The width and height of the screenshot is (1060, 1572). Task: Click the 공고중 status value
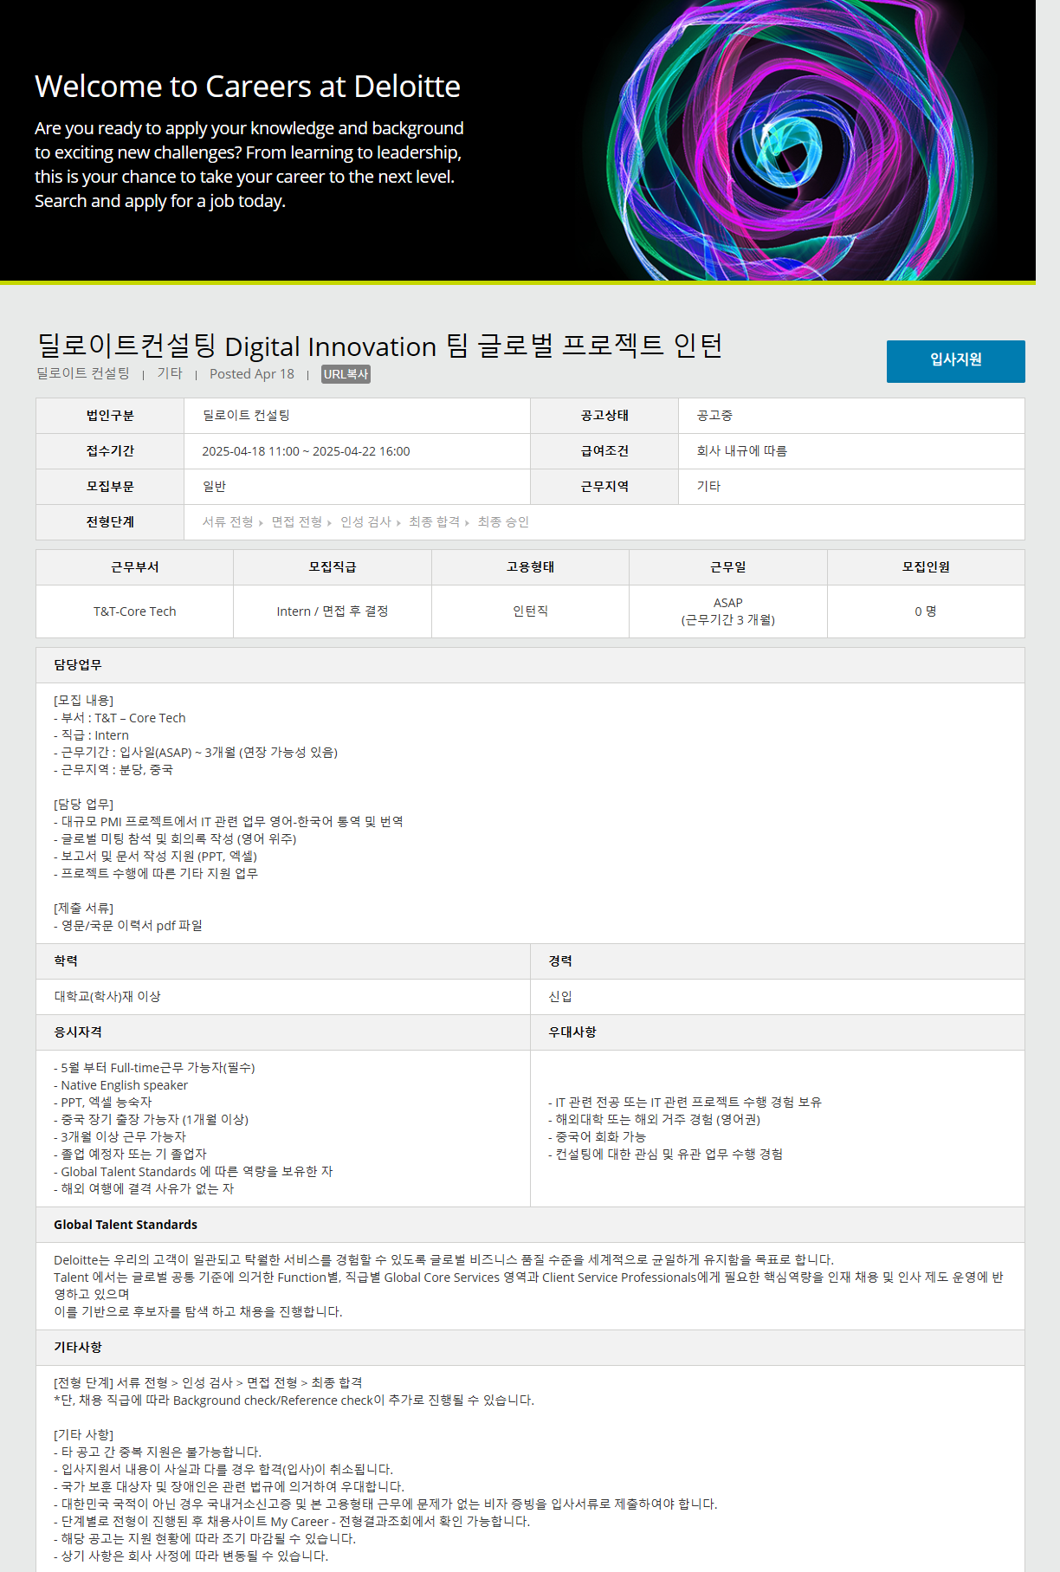click(x=714, y=416)
